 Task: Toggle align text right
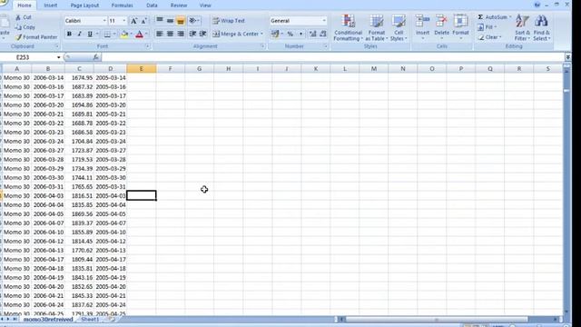pos(181,34)
